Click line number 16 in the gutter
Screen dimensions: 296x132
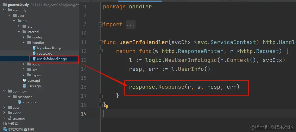[x=84, y=87]
